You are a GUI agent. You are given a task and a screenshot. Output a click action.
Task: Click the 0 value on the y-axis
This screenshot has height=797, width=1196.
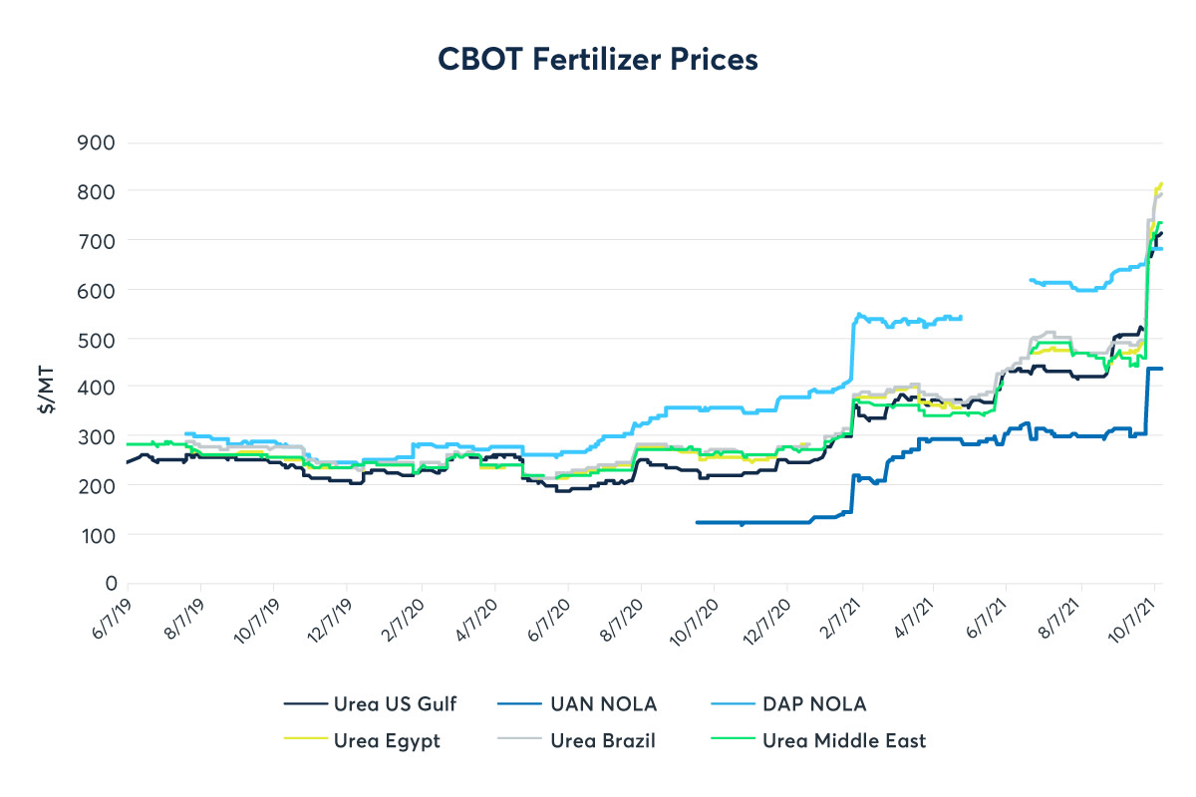tap(112, 583)
